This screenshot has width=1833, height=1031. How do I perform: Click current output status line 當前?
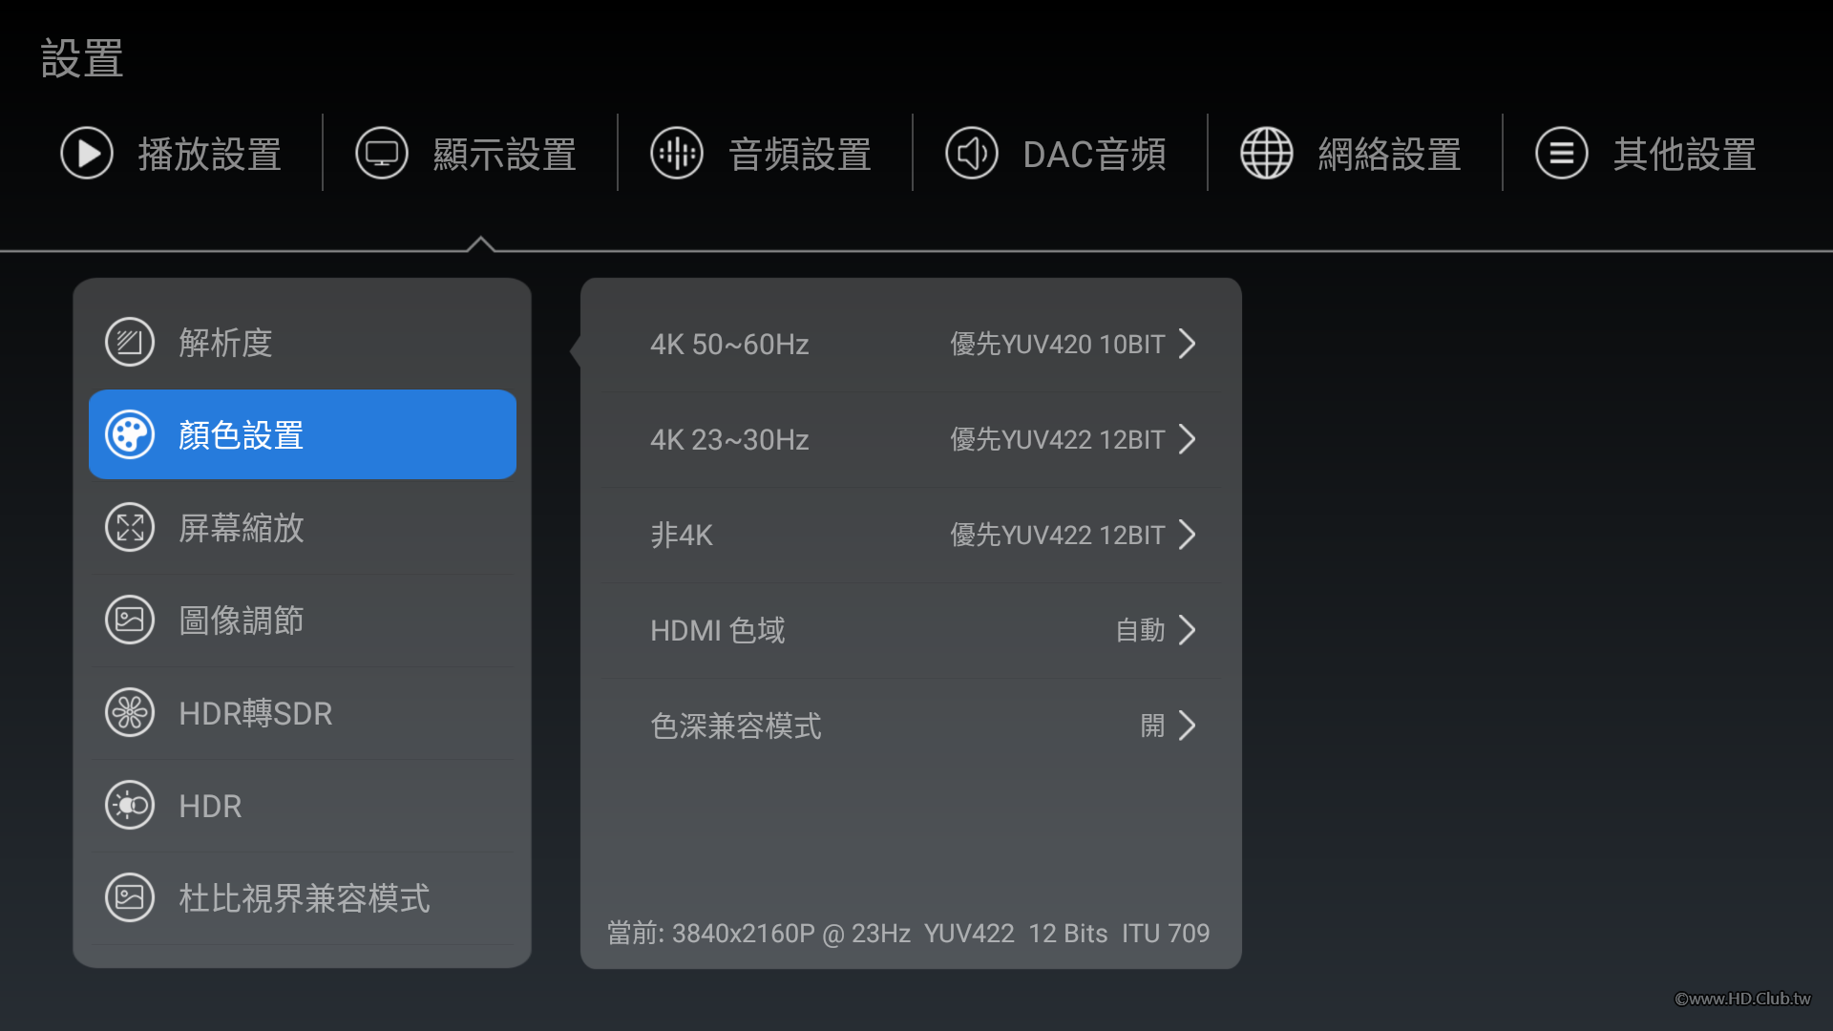point(908,934)
